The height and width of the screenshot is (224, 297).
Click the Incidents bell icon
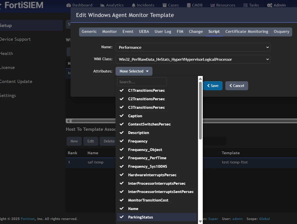(133, 5)
